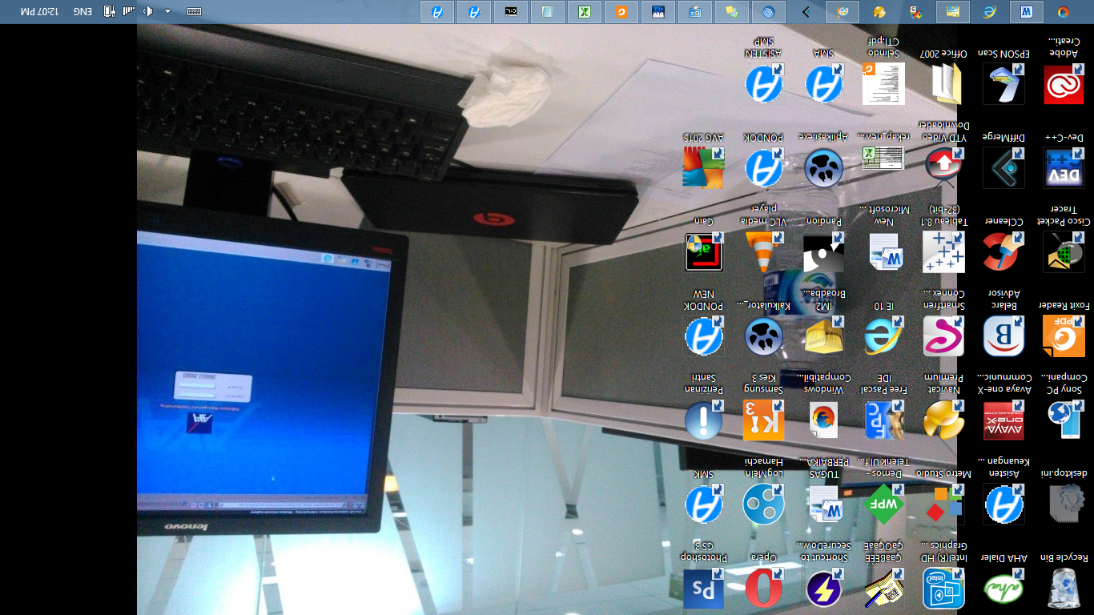Launch Photoshop CS 3 shortcut
The width and height of the screenshot is (1094, 615).
tap(703, 588)
